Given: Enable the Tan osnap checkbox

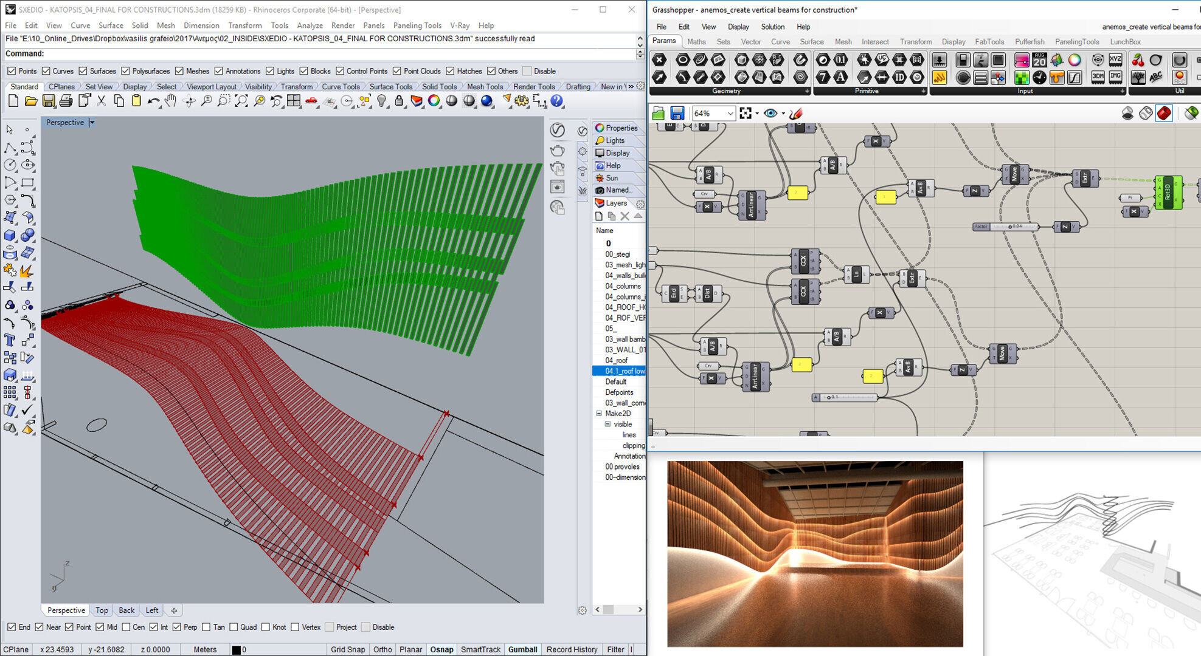Looking at the screenshot, I should pyautogui.click(x=206, y=627).
